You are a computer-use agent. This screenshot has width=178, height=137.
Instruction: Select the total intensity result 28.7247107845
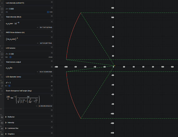46,27
